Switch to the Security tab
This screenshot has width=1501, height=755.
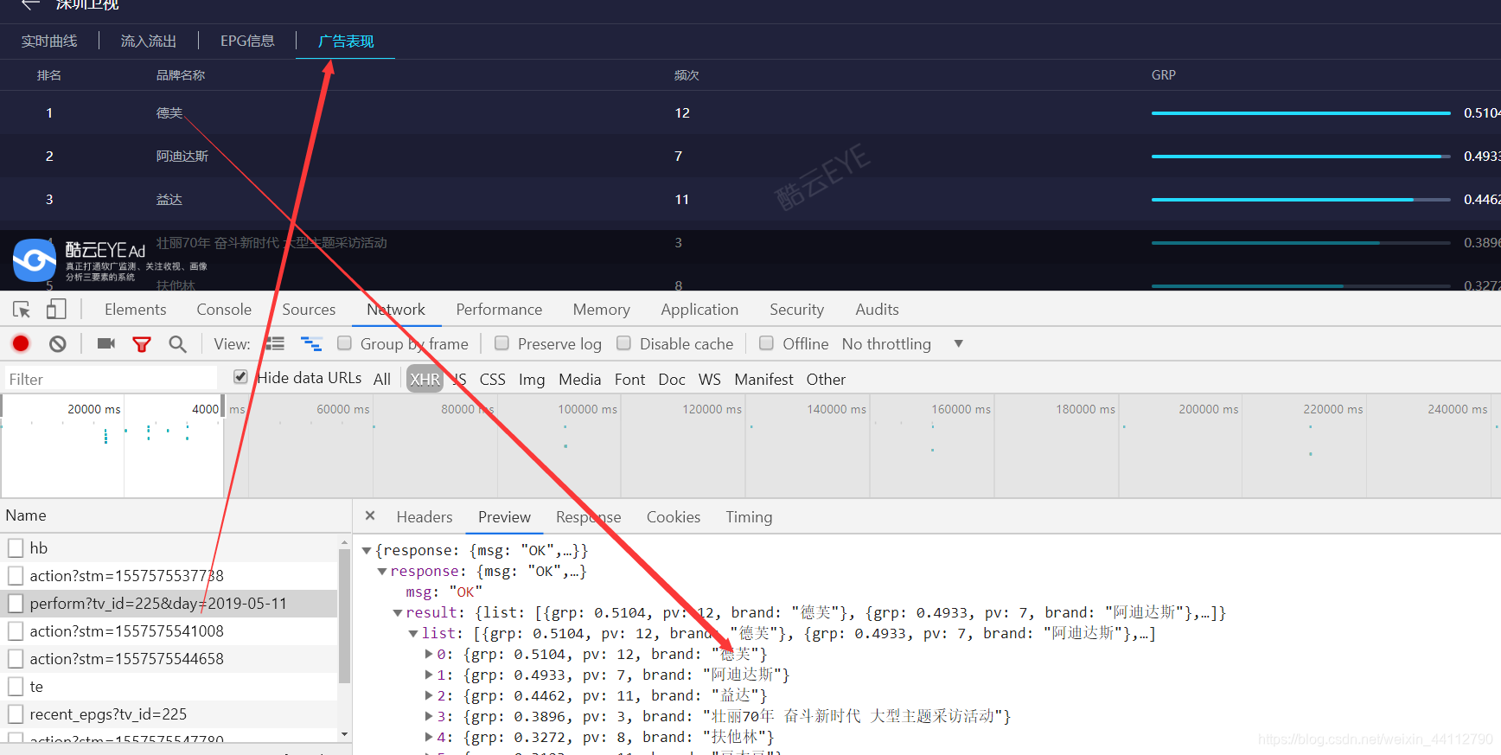(796, 310)
